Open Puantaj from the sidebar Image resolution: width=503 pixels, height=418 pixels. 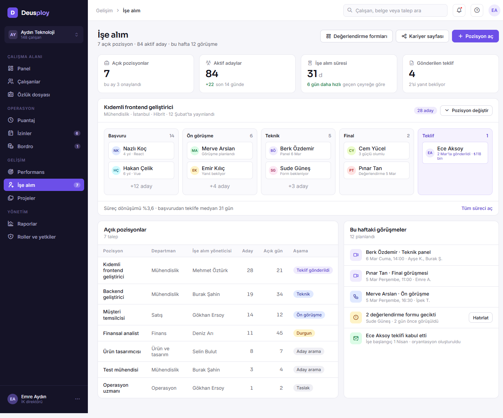44,120
